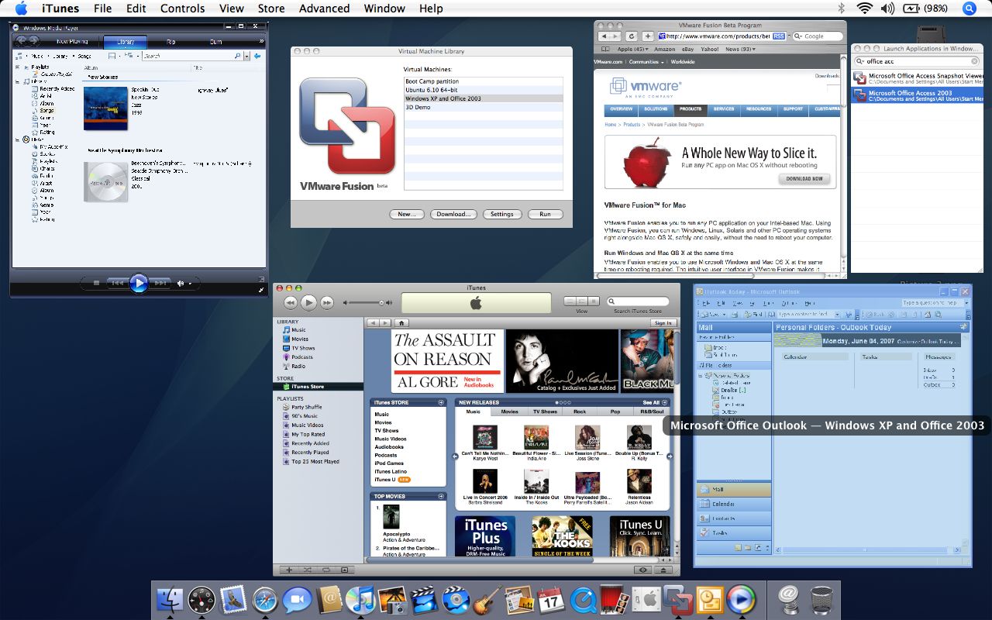992x620 pixels.
Task: Open search options dropdown in Windows Media Player
Action: point(247,57)
